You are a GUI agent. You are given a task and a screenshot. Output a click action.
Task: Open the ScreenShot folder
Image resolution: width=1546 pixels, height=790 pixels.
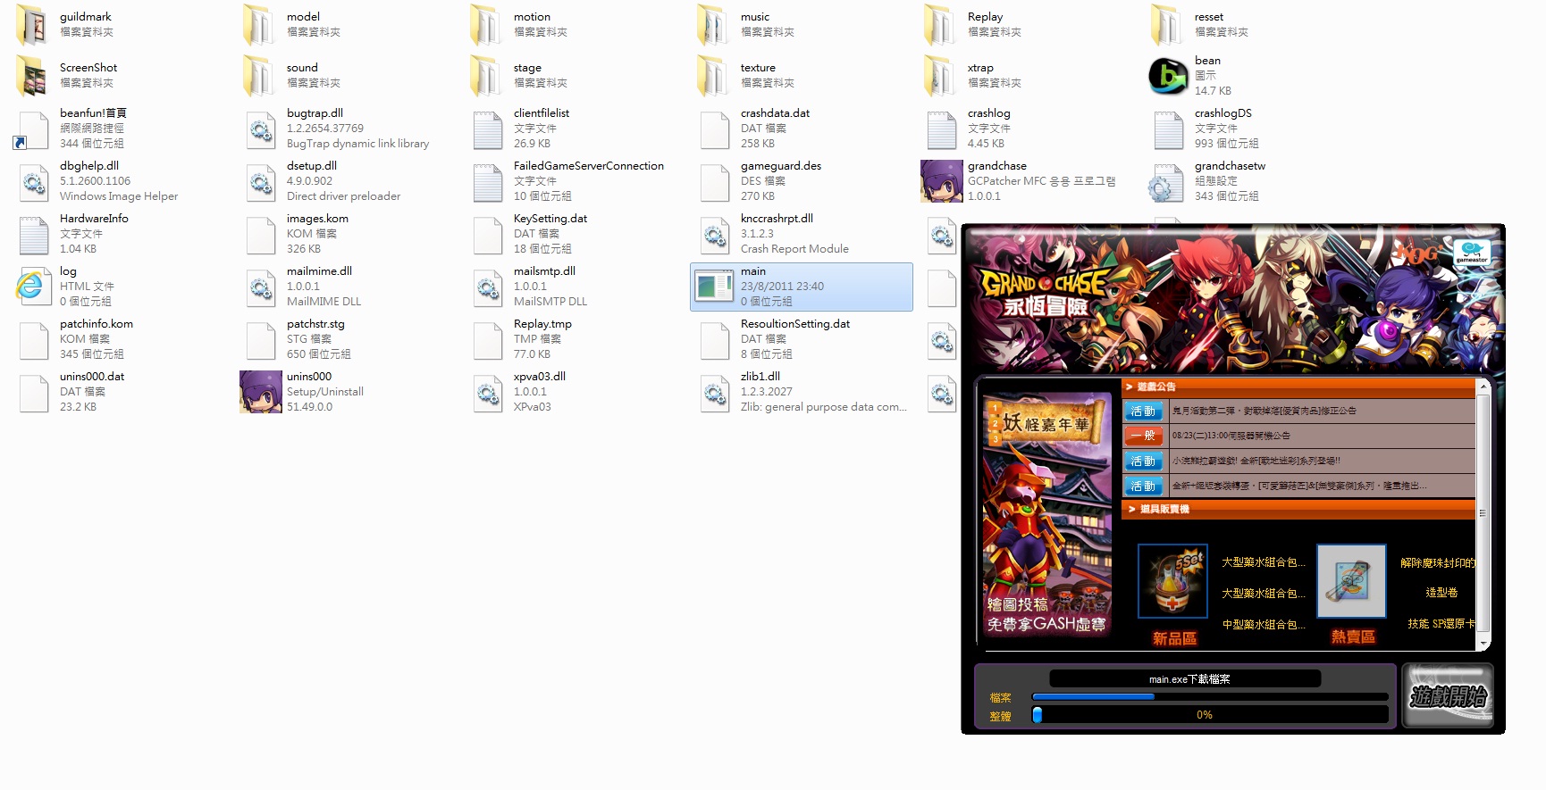click(34, 76)
